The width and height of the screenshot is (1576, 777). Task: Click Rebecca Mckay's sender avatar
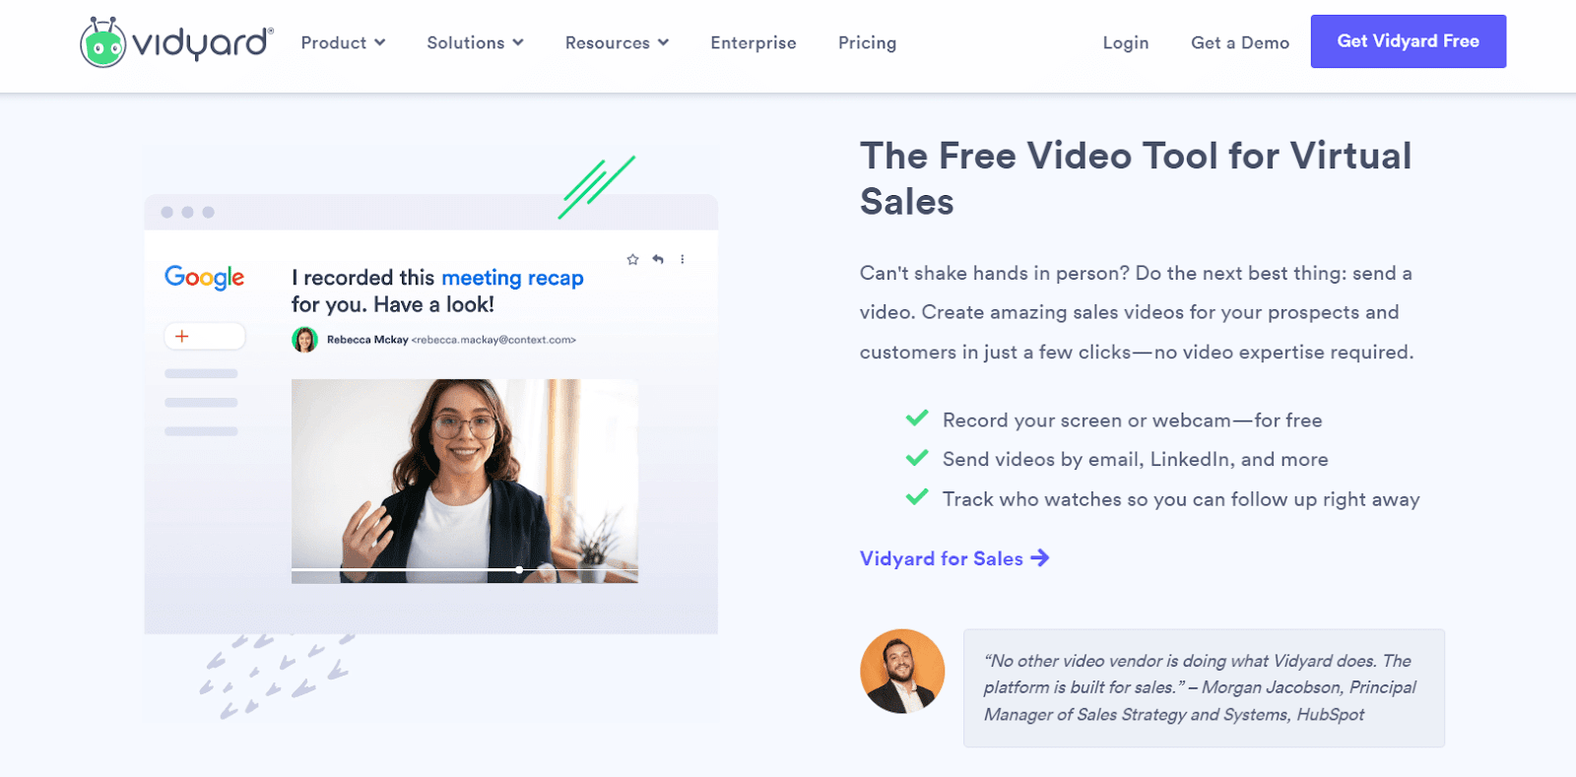(x=304, y=340)
